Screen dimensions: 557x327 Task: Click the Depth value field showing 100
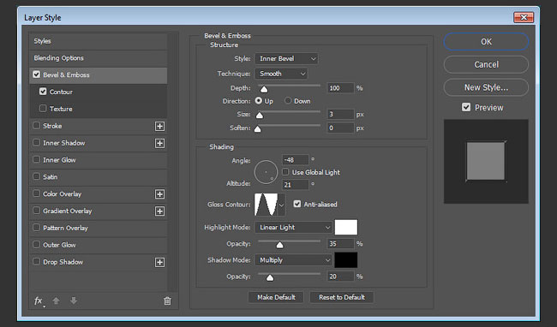(x=340, y=88)
